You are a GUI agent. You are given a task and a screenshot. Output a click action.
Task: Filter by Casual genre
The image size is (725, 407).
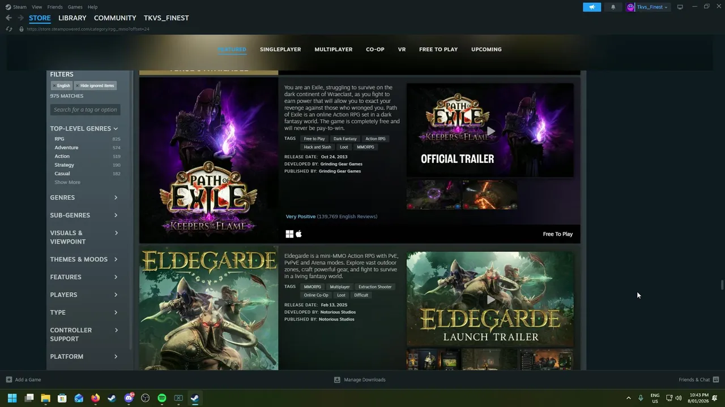pos(62,174)
